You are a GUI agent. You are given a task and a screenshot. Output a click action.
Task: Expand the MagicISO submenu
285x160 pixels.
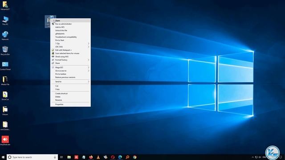click(70, 68)
